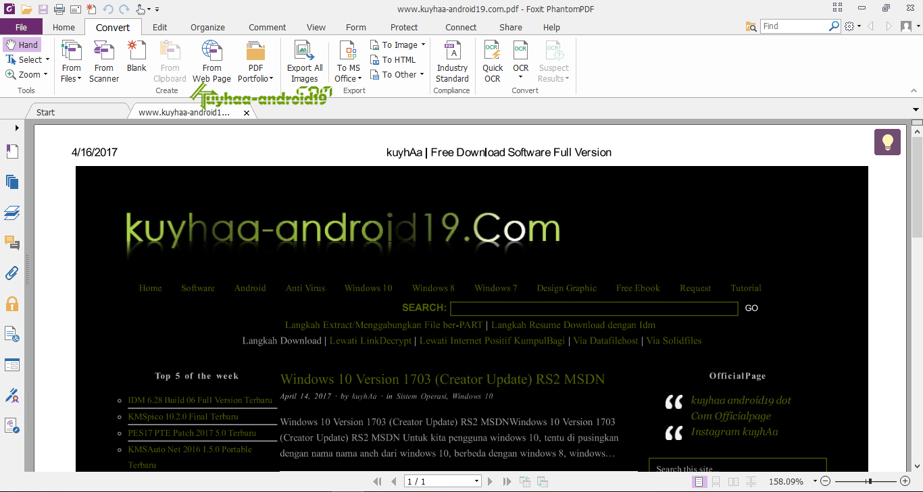Click the Windows 10 link in page
This screenshot has height=492, width=923.
[x=368, y=288]
